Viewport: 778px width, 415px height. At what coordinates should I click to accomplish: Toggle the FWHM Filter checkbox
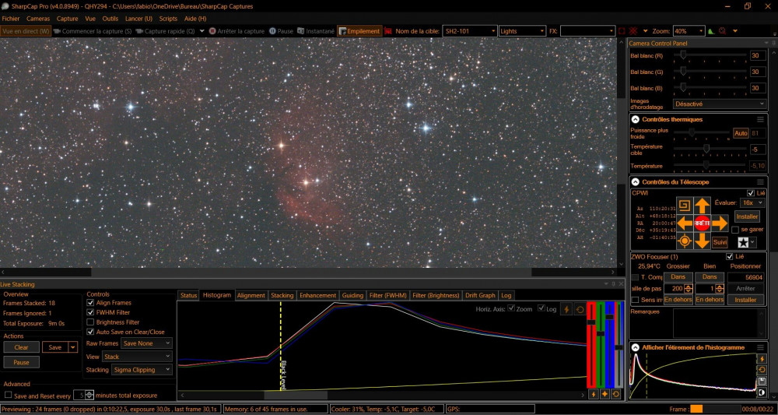[90, 313]
